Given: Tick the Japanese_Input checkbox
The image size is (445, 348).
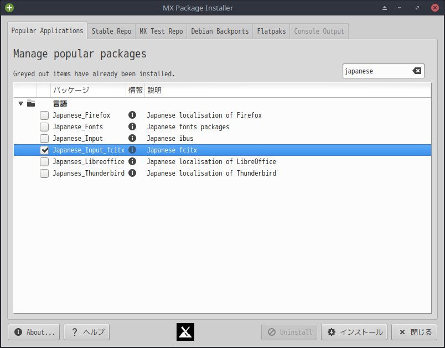Looking at the screenshot, I should click(44, 139).
